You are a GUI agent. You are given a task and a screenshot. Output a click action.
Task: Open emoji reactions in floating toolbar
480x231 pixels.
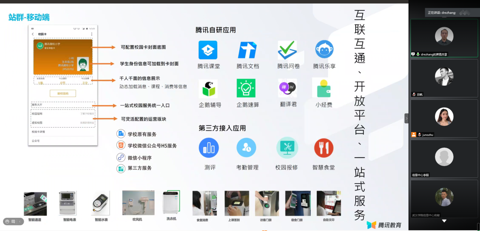click(6, 221)
